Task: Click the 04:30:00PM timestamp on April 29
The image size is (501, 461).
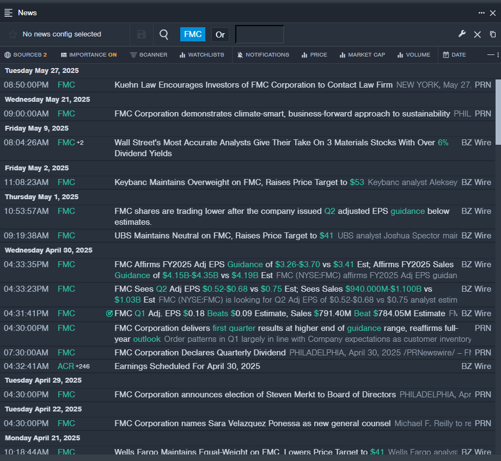Action: click(26, 395)
